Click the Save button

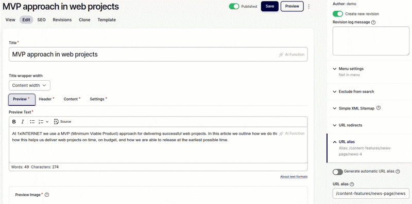[x=269, y=6]
